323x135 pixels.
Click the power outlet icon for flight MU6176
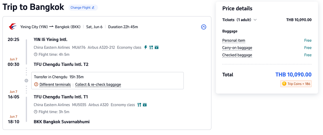146,48
